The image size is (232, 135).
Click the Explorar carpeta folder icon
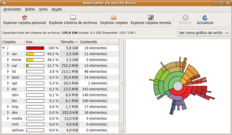click(x=113, y=18)
